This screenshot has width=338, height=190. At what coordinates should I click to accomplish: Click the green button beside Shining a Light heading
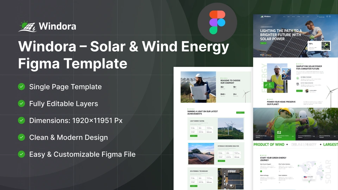click(240, 113)
